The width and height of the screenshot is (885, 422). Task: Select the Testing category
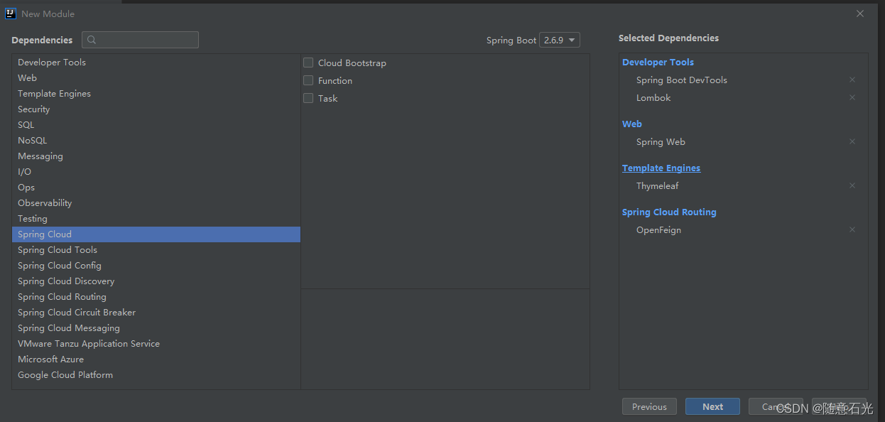pyautogui.click(x=156, y=219)
